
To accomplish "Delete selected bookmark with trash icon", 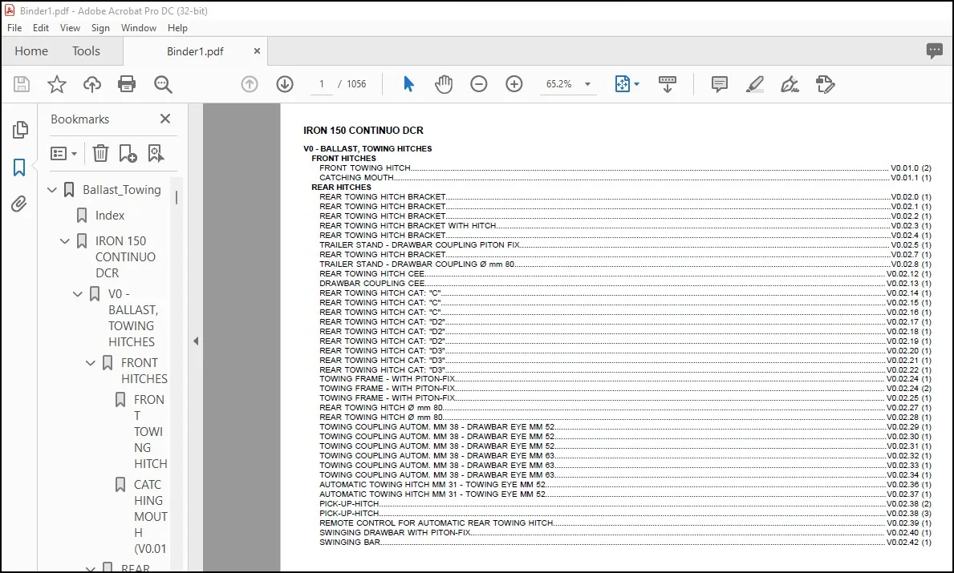I will point(100,153).
